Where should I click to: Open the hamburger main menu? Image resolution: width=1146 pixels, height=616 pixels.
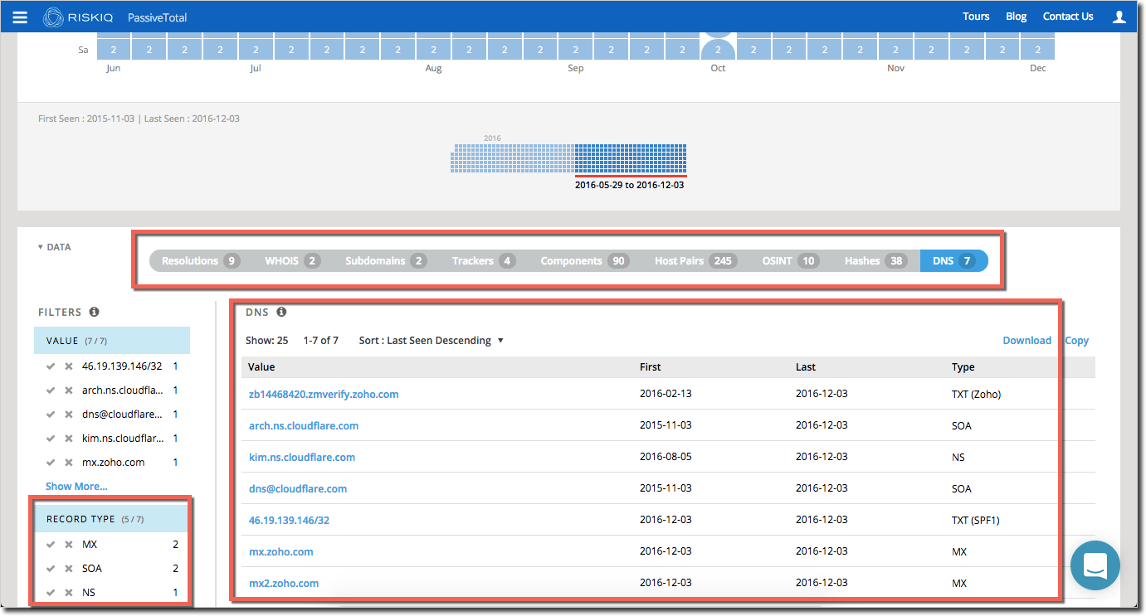pos(21,17)
